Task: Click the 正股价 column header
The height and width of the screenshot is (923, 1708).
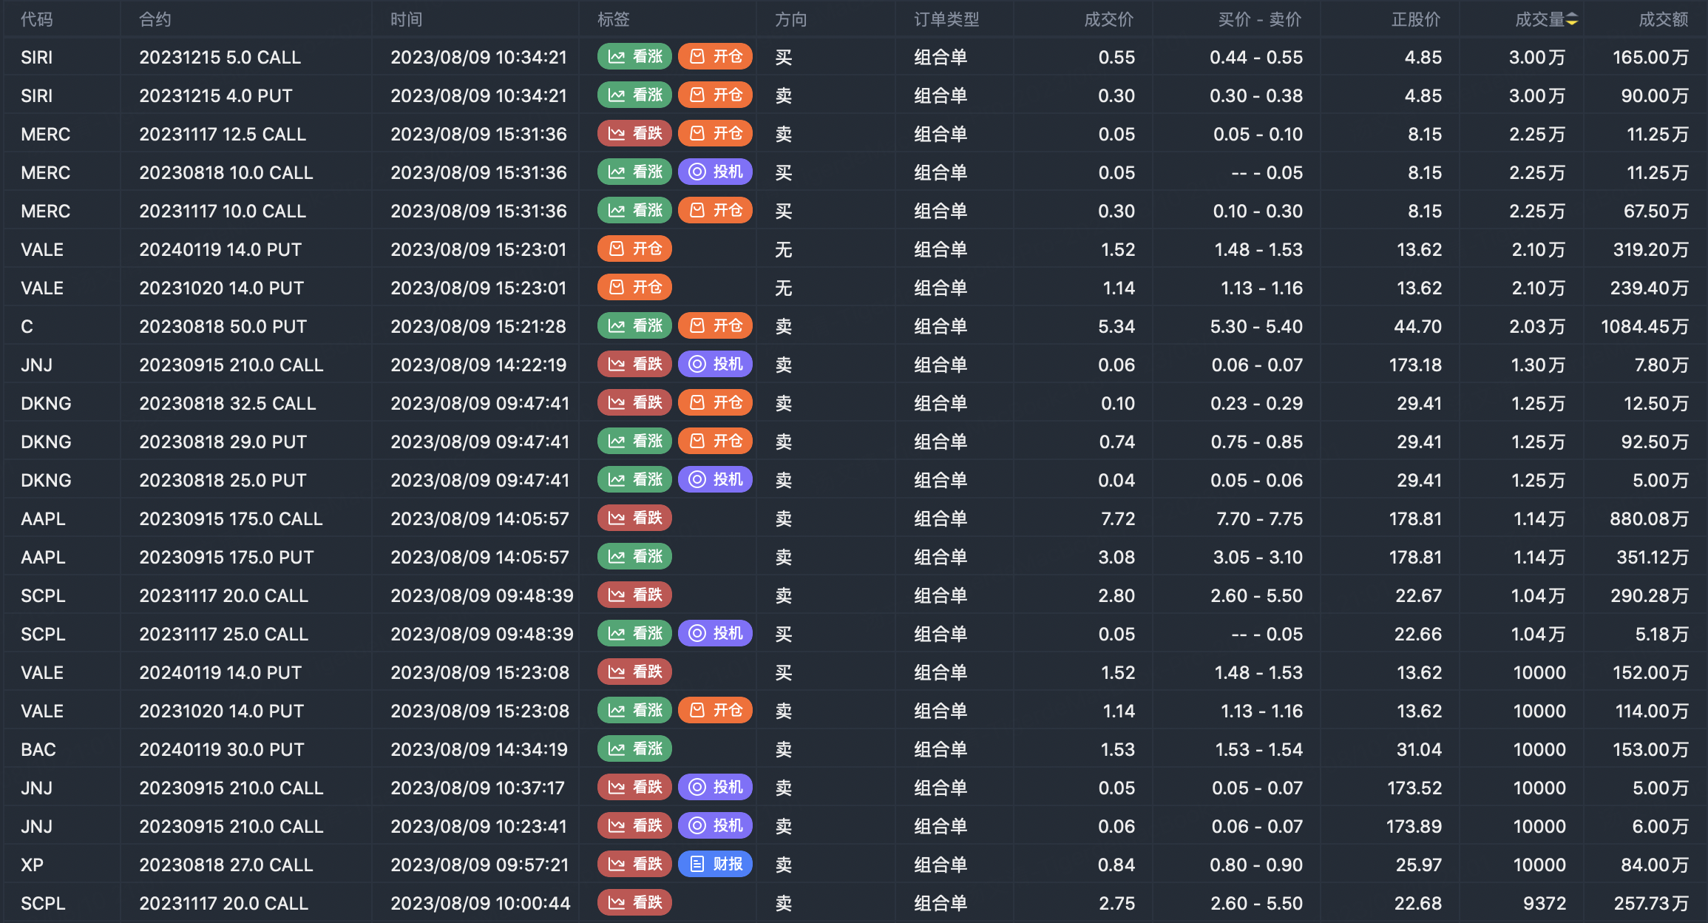Action: coord(1415,20)
